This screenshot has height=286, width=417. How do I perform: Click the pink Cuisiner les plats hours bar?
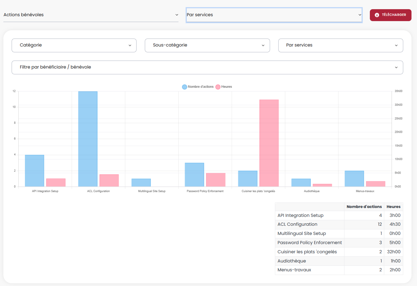269,143
